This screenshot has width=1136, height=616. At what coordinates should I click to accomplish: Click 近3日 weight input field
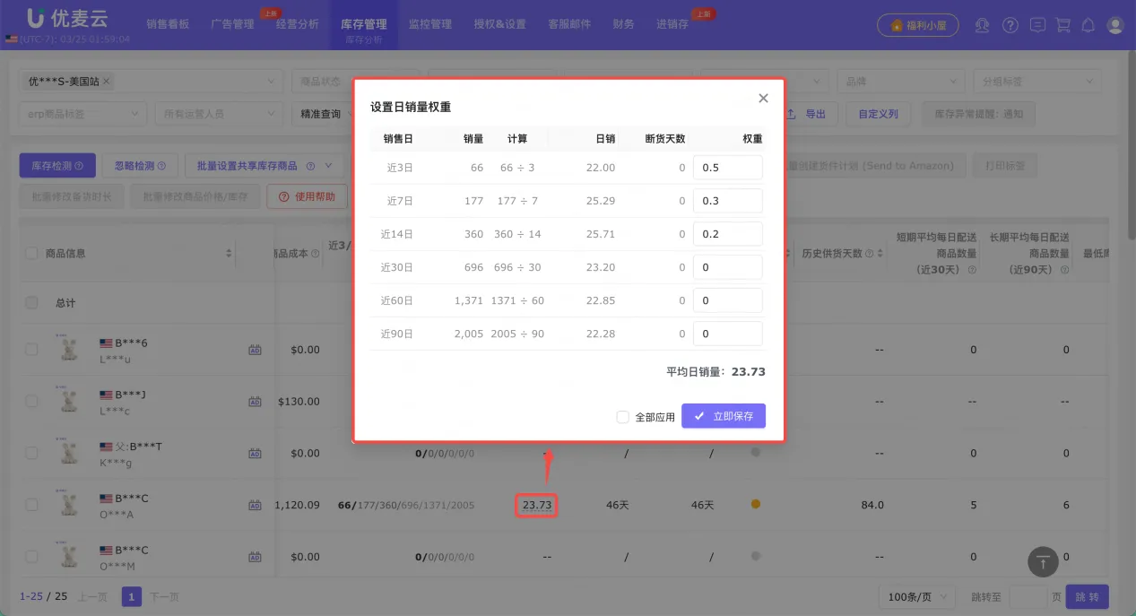click(728, 168)
